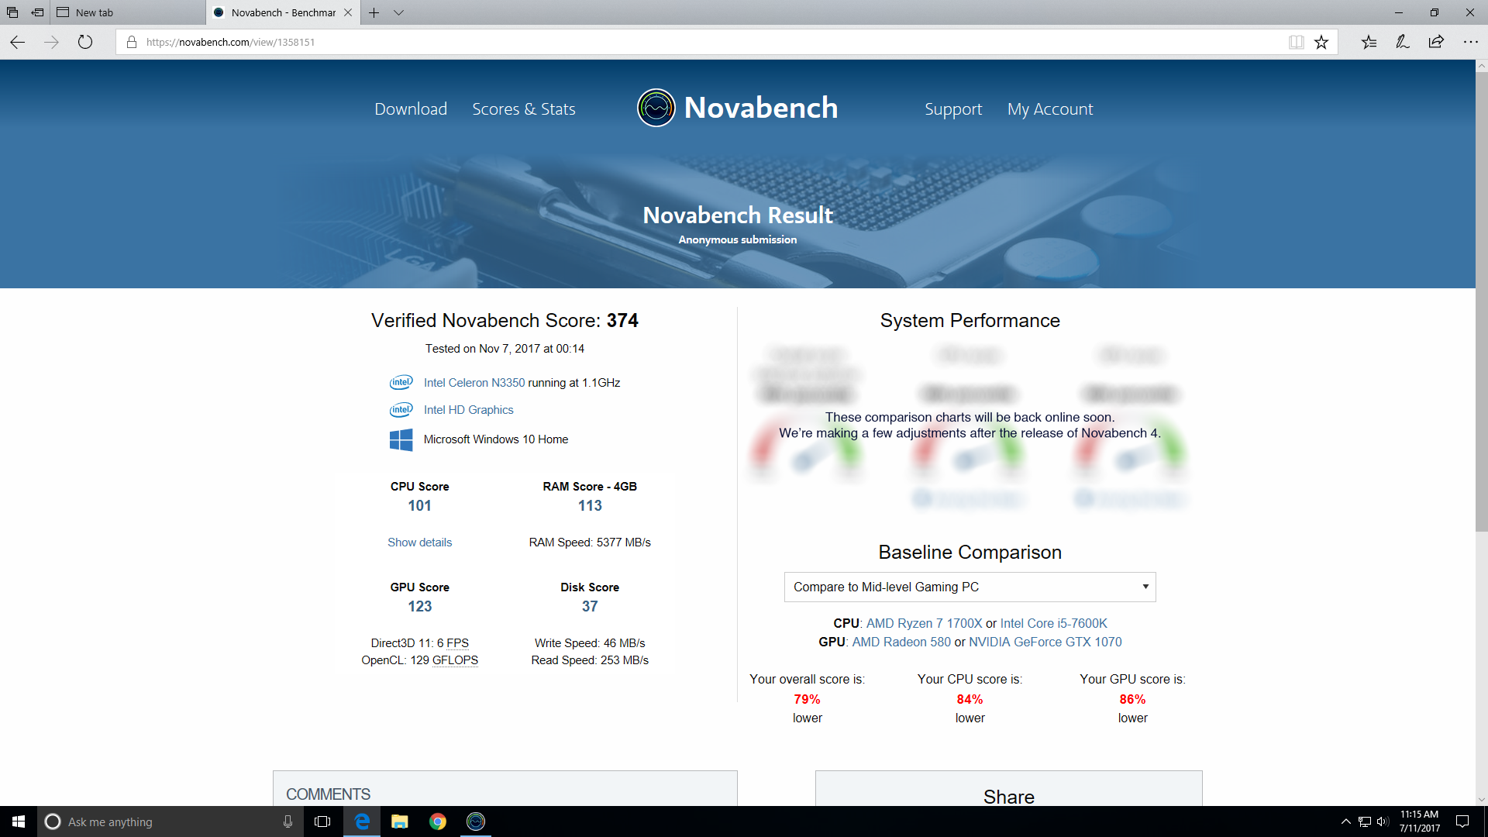Click the volume speaker tray icon
Screen dimensions: 1488x837
(1383, 821)
